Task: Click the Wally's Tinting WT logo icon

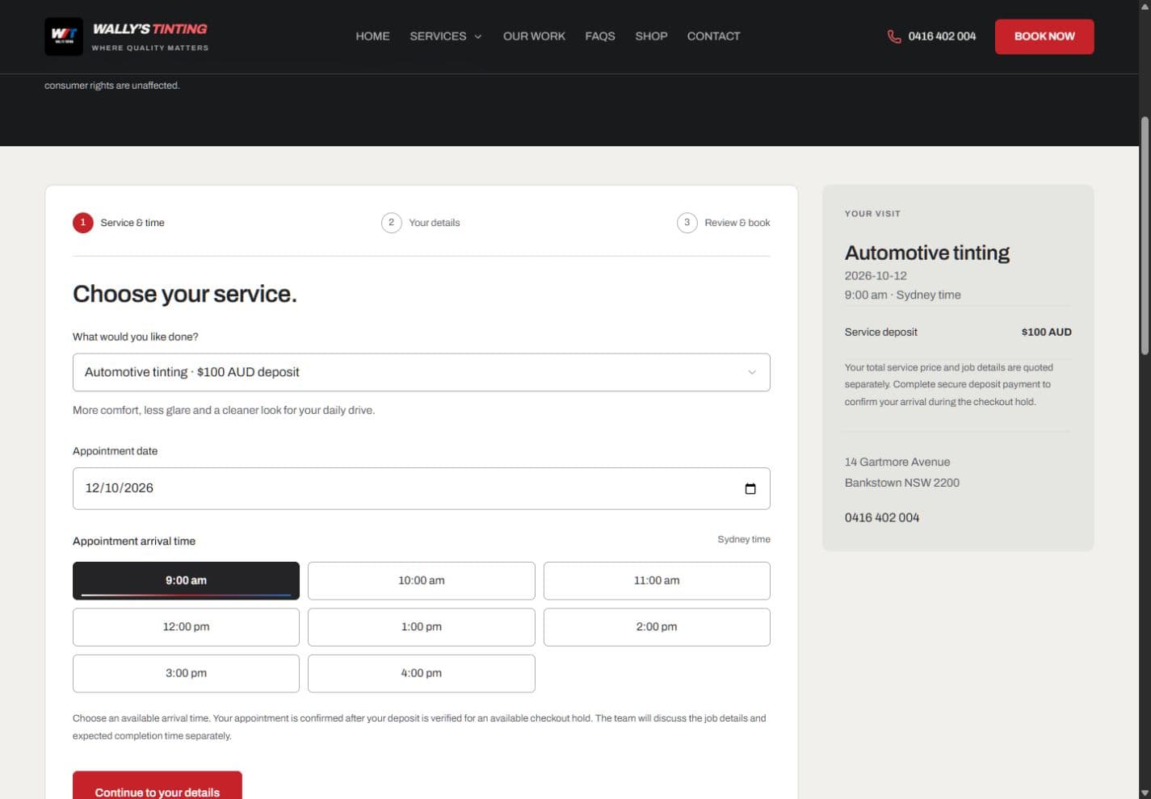Action: pyautogui.click(x=64, y=36)
